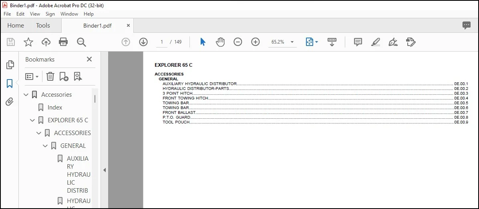Collapse the EXPLORER 65 C bookmark
479x209 pixels.
click(x=32, y=120)
